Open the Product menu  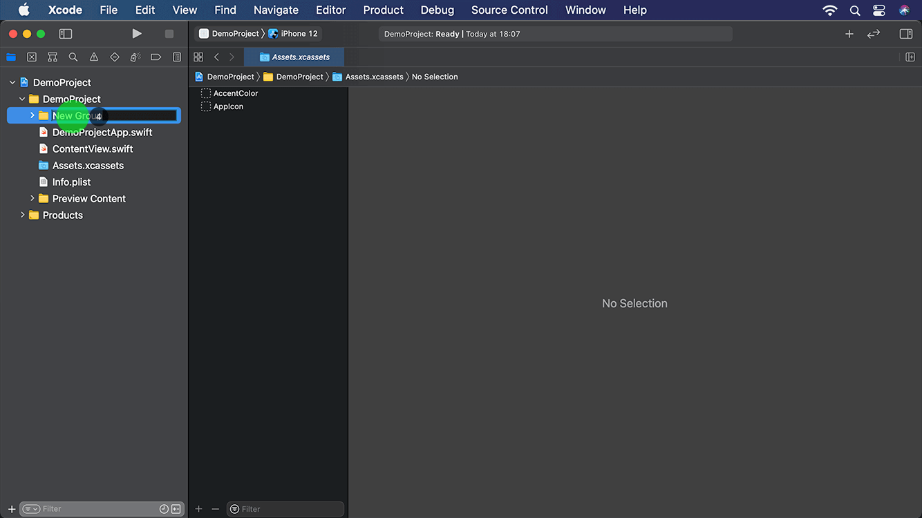pyautogui.click(x=383, y=10)
